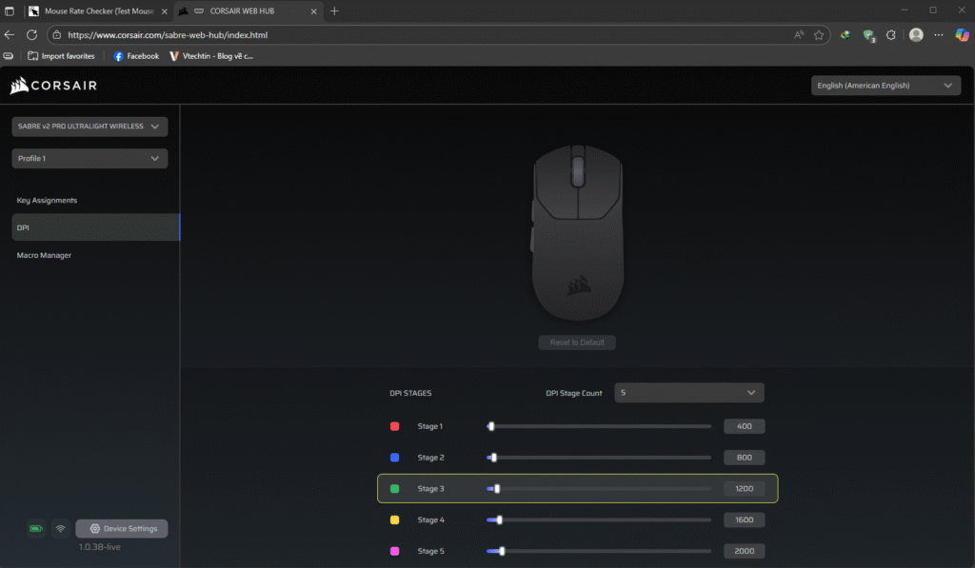The image size is (975, 568).
Task: Switch to Mouse Rate Checker browser tab
Action: [93, 10]
